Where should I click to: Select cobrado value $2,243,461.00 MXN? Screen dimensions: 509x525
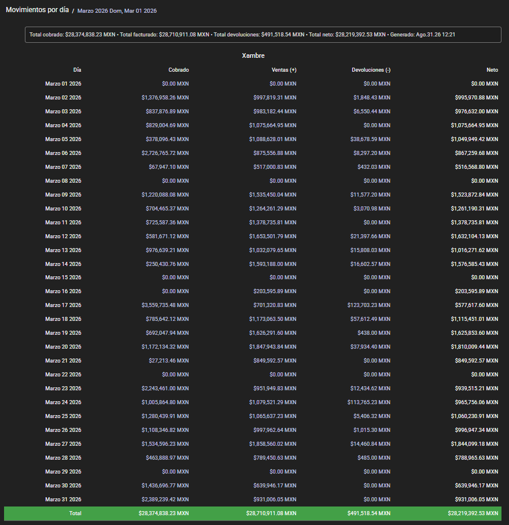[165, 389]
